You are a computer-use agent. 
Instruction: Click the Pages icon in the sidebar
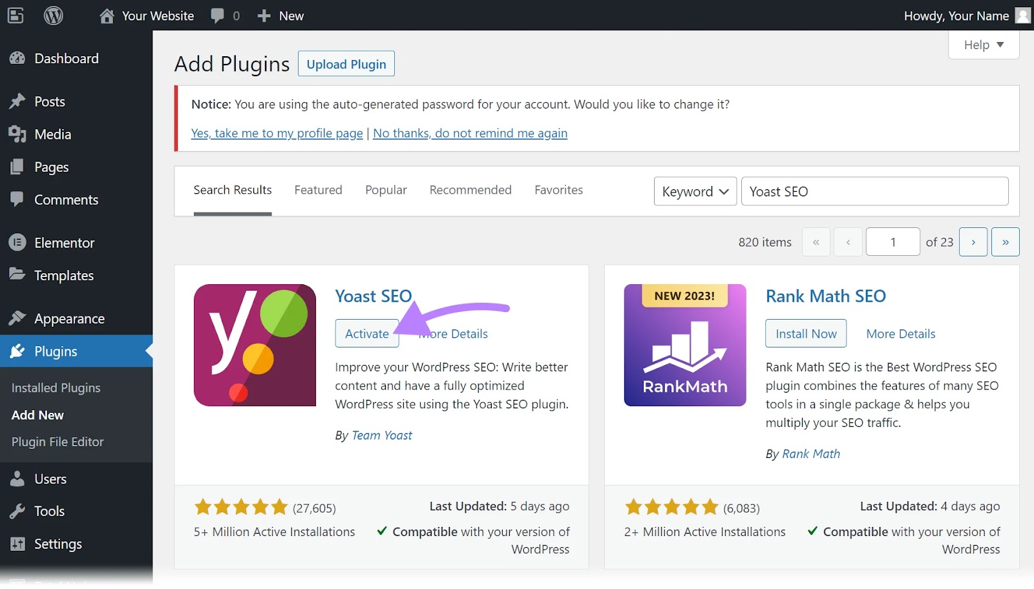tap(17, 167)
